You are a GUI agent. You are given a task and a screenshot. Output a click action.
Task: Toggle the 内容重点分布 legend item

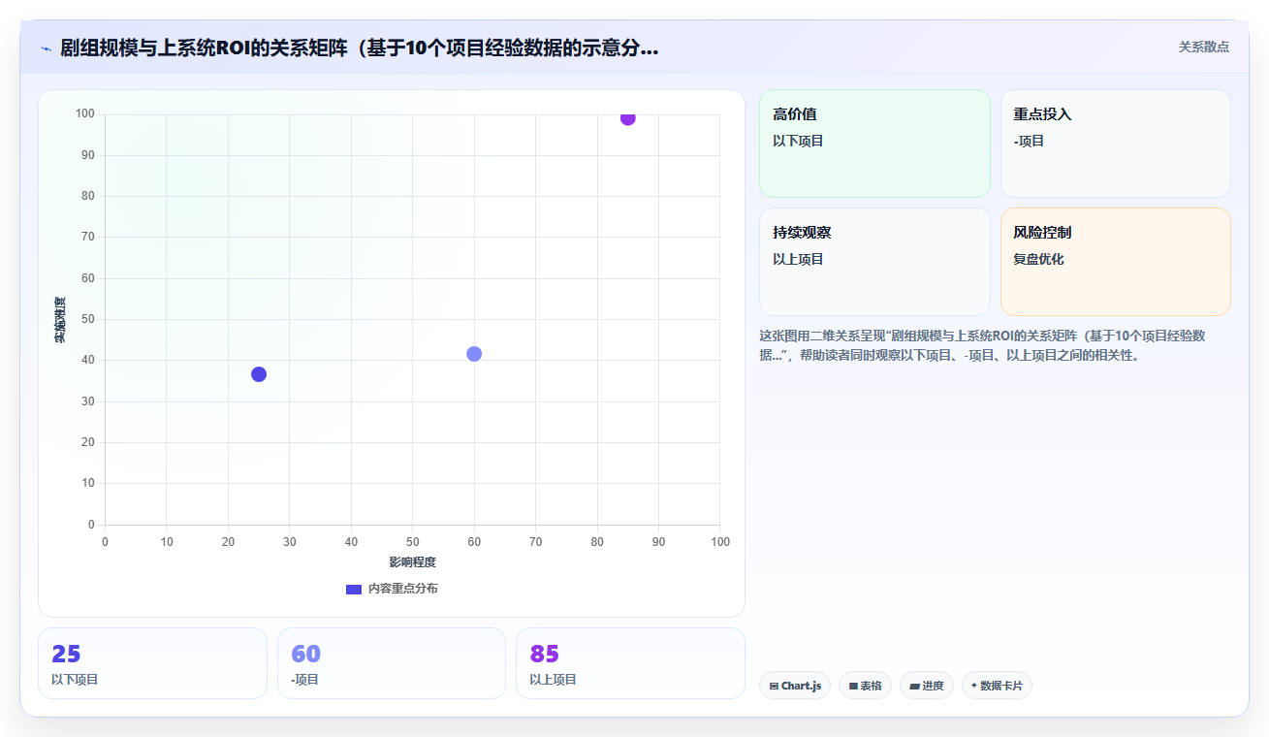[392, 589]
